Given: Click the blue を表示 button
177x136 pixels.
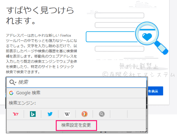Looking at the screenshot, I should click(155, 91).
